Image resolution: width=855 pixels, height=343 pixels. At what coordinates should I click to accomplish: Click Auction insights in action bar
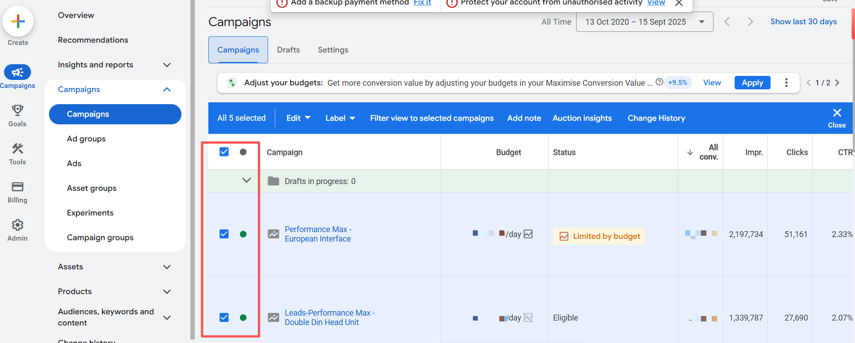pos(582,118)
